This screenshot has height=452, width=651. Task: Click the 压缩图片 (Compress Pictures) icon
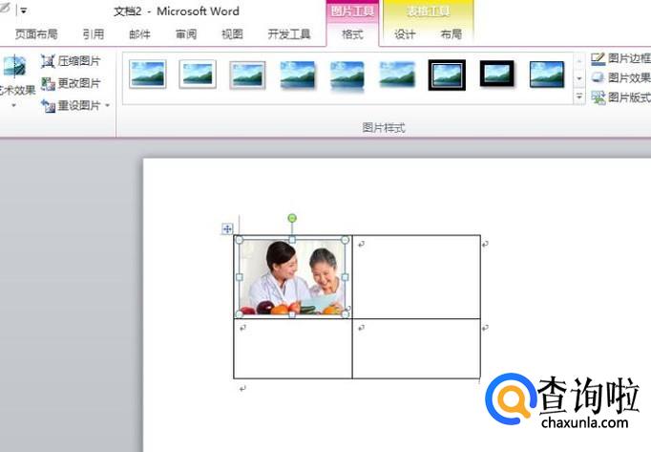tap(48, 61)
